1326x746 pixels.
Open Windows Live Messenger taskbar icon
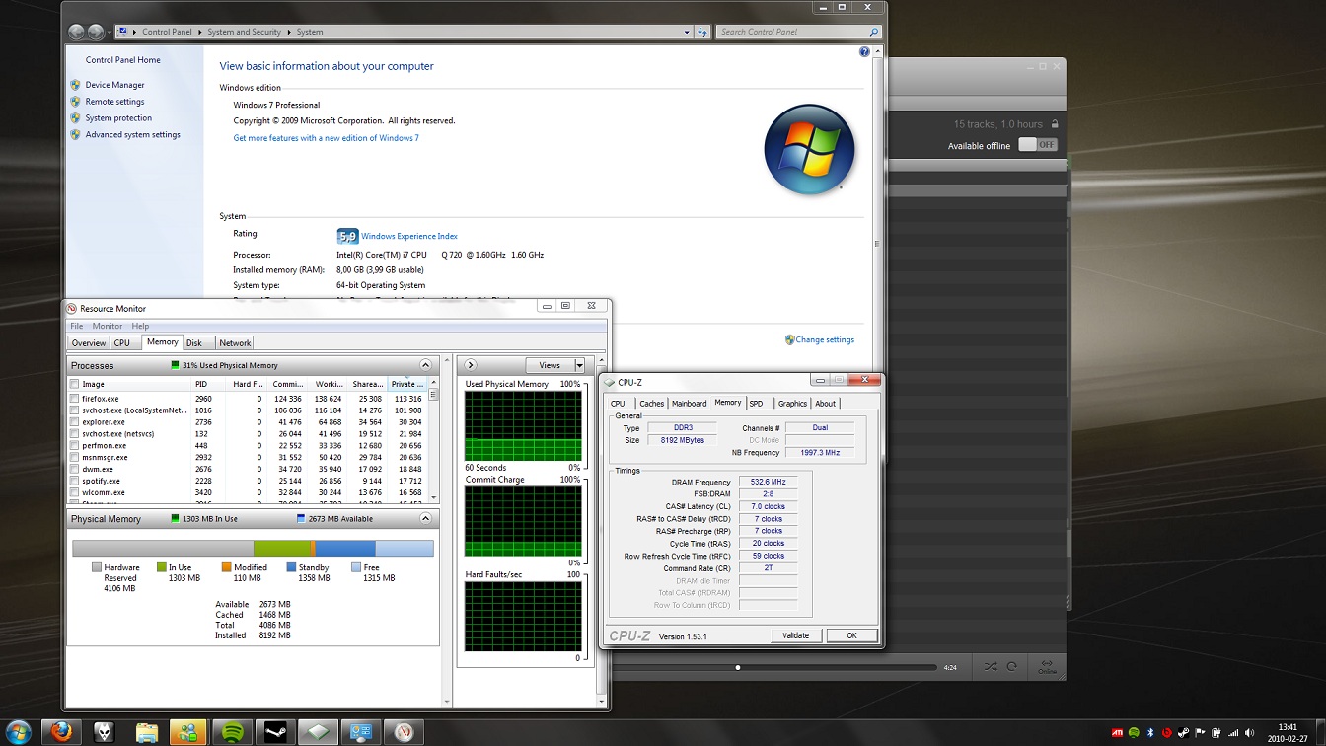click(188, 732)
